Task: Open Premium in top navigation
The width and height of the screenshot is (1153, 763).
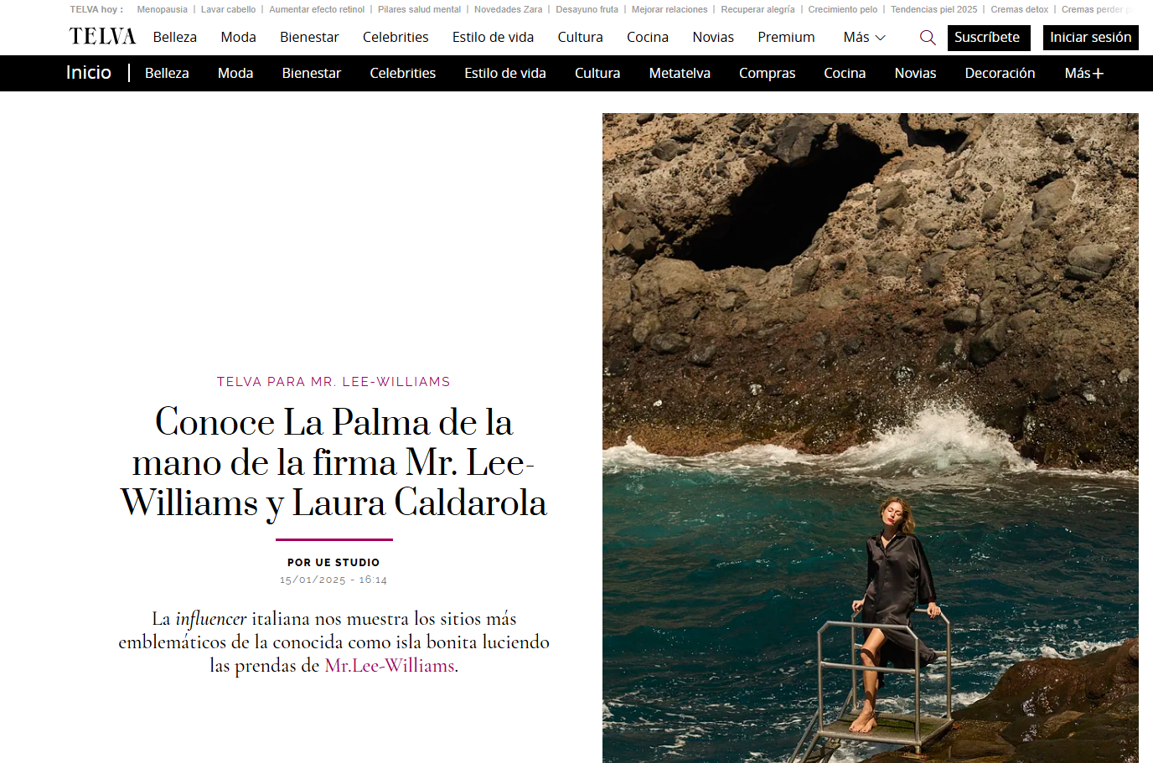Action: pos(786,38)
